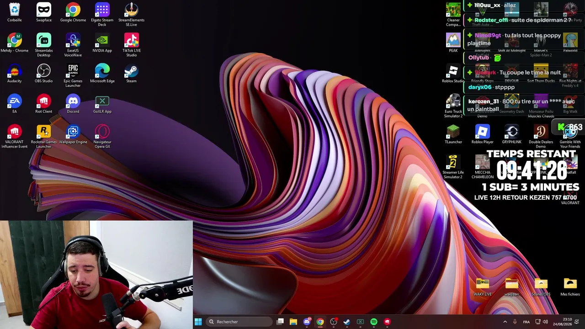The width and height of the screenshot is (585, 329).
Task: Open the Google Chrome desktop shortcut
Action: coord(73,12)
